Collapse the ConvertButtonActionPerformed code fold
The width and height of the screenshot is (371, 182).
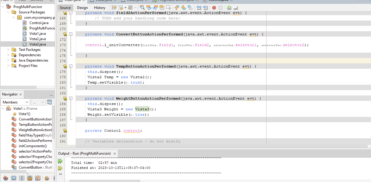click(71, 34)
